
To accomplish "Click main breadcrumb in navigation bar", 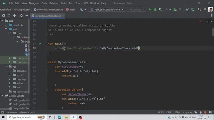I will [71, 10].
